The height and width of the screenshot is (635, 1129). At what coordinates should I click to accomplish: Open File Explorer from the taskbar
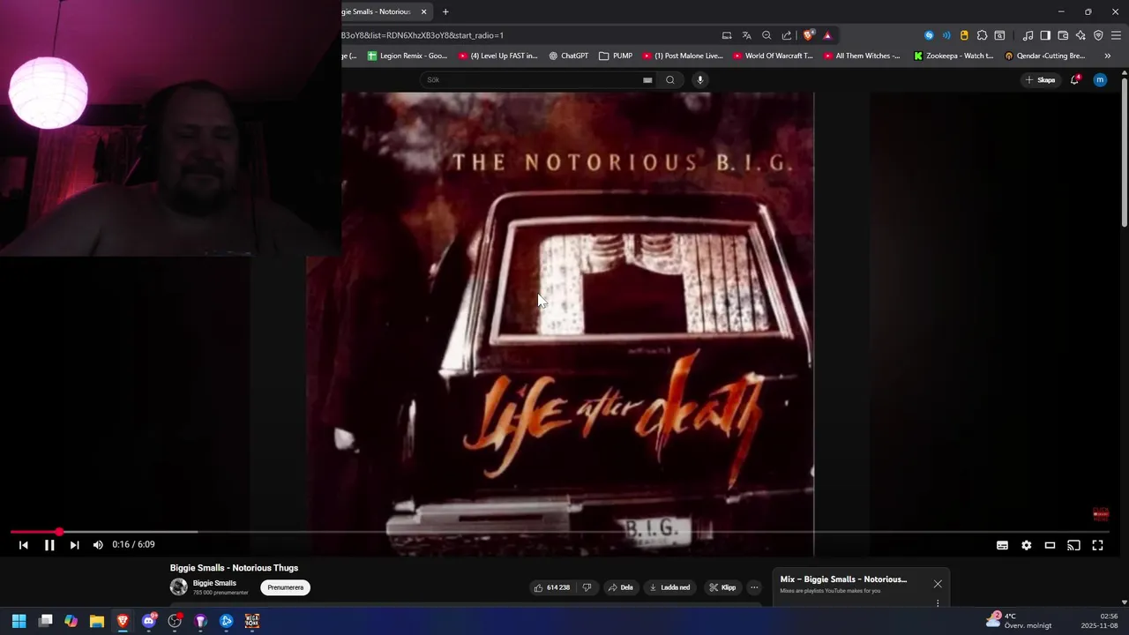(x=97, y=621)
